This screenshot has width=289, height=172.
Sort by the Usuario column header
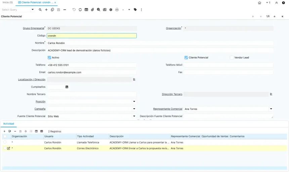(x=60, y=136)
